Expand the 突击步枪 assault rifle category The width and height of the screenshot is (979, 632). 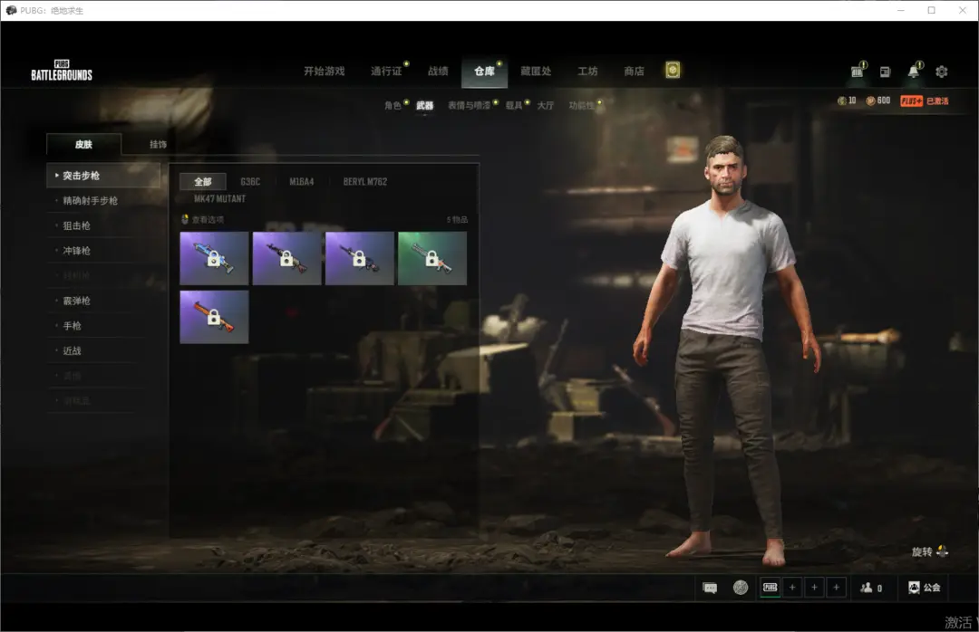[x=103, y=176]
